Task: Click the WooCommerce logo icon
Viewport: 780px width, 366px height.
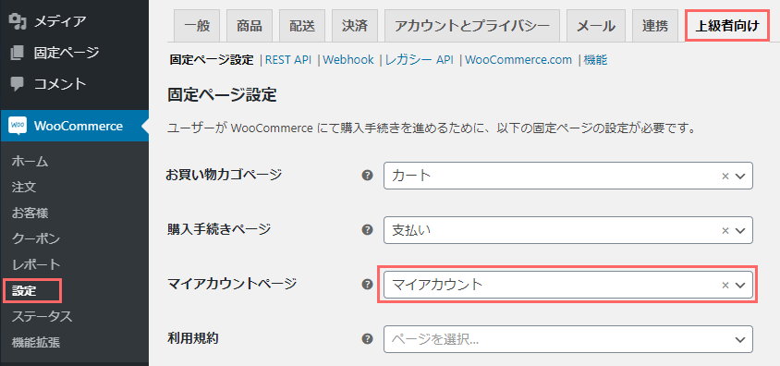Action: [18, 126]
